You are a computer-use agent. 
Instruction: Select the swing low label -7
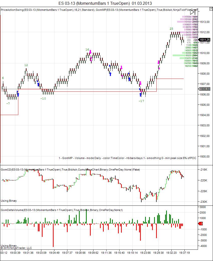8,103
